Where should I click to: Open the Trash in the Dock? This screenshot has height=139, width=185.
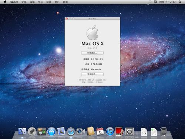164,132
